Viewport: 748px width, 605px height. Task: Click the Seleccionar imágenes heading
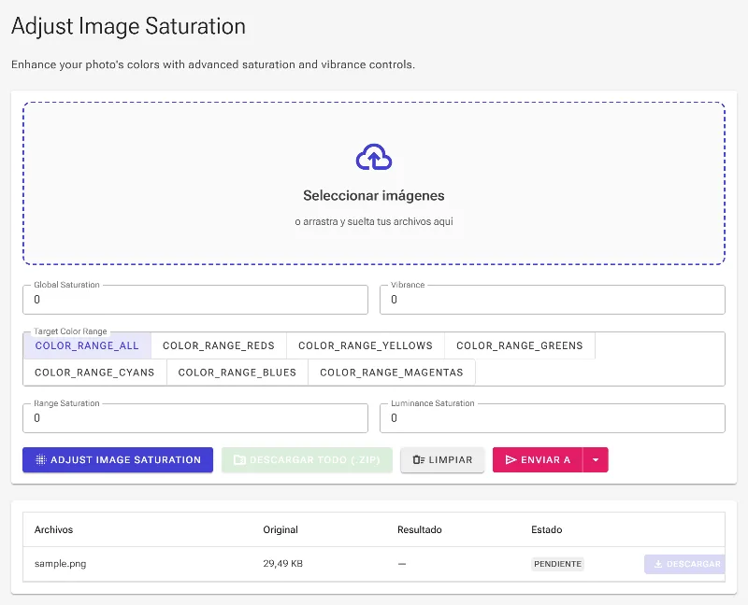click(x=374, y=195)
